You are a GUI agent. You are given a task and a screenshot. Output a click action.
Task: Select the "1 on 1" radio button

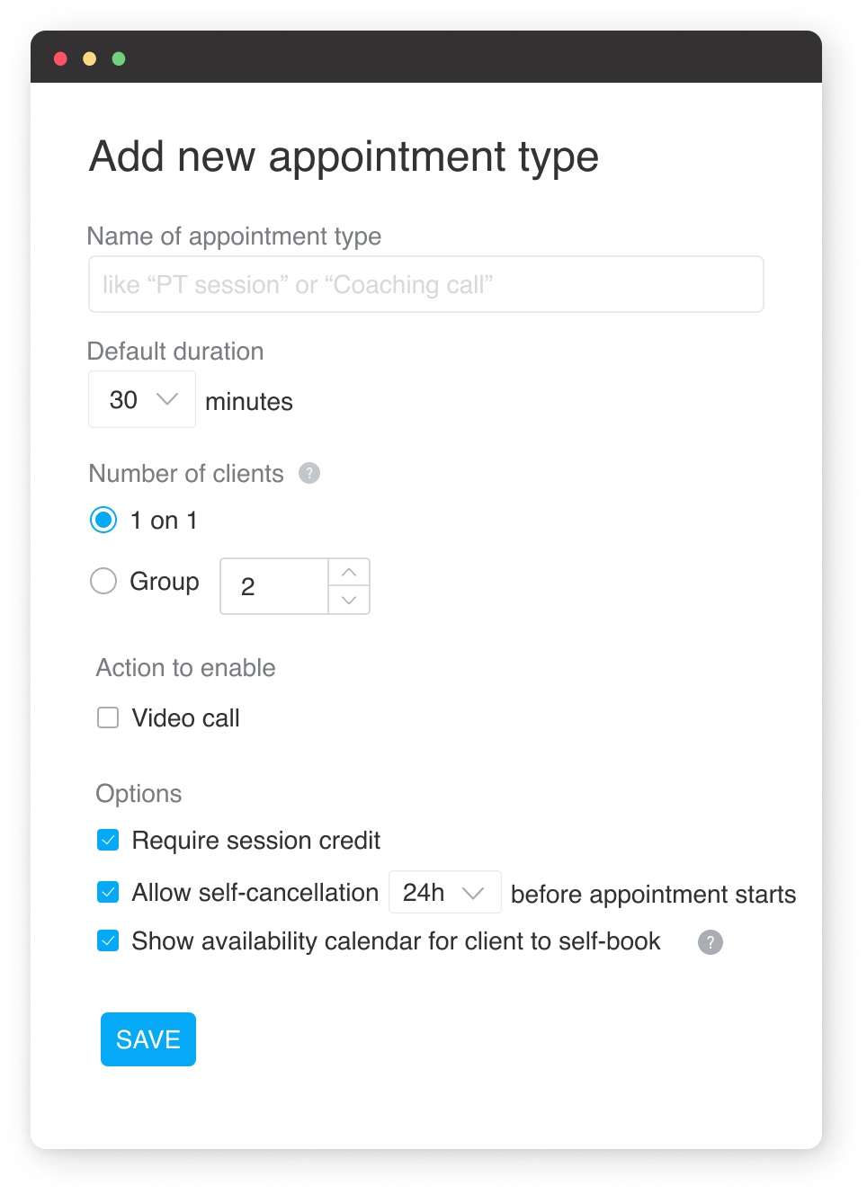[103, 520]
